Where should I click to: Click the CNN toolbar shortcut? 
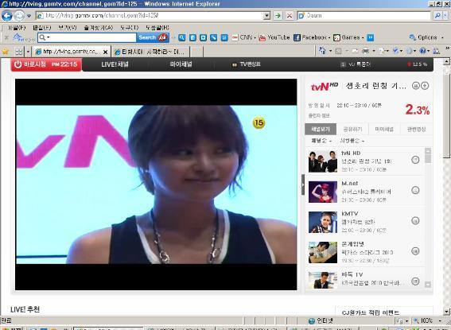point(243,37)
